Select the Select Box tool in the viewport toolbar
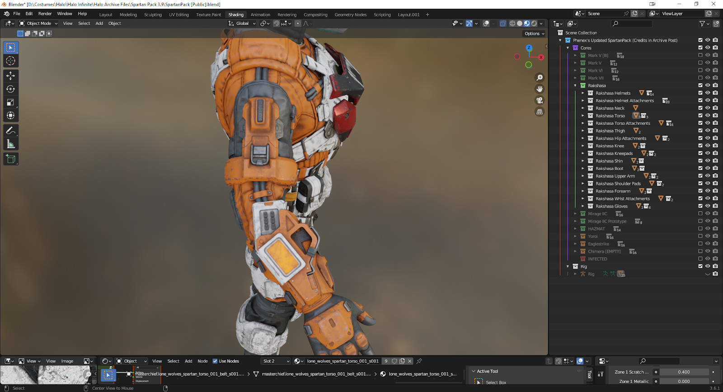 point(11,47)
